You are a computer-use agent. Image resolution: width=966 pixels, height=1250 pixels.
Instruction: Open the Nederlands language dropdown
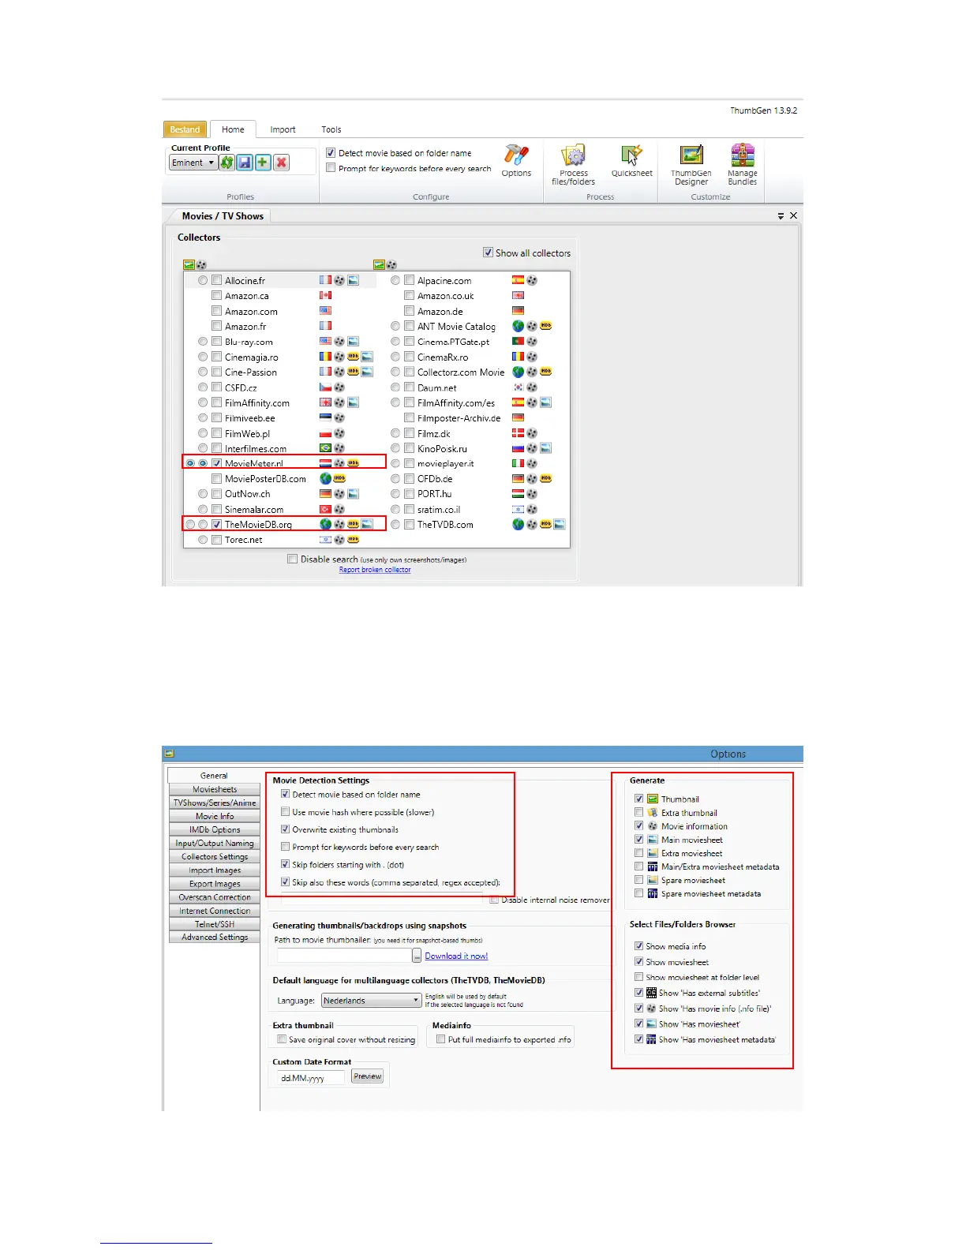click(371, 1000)
